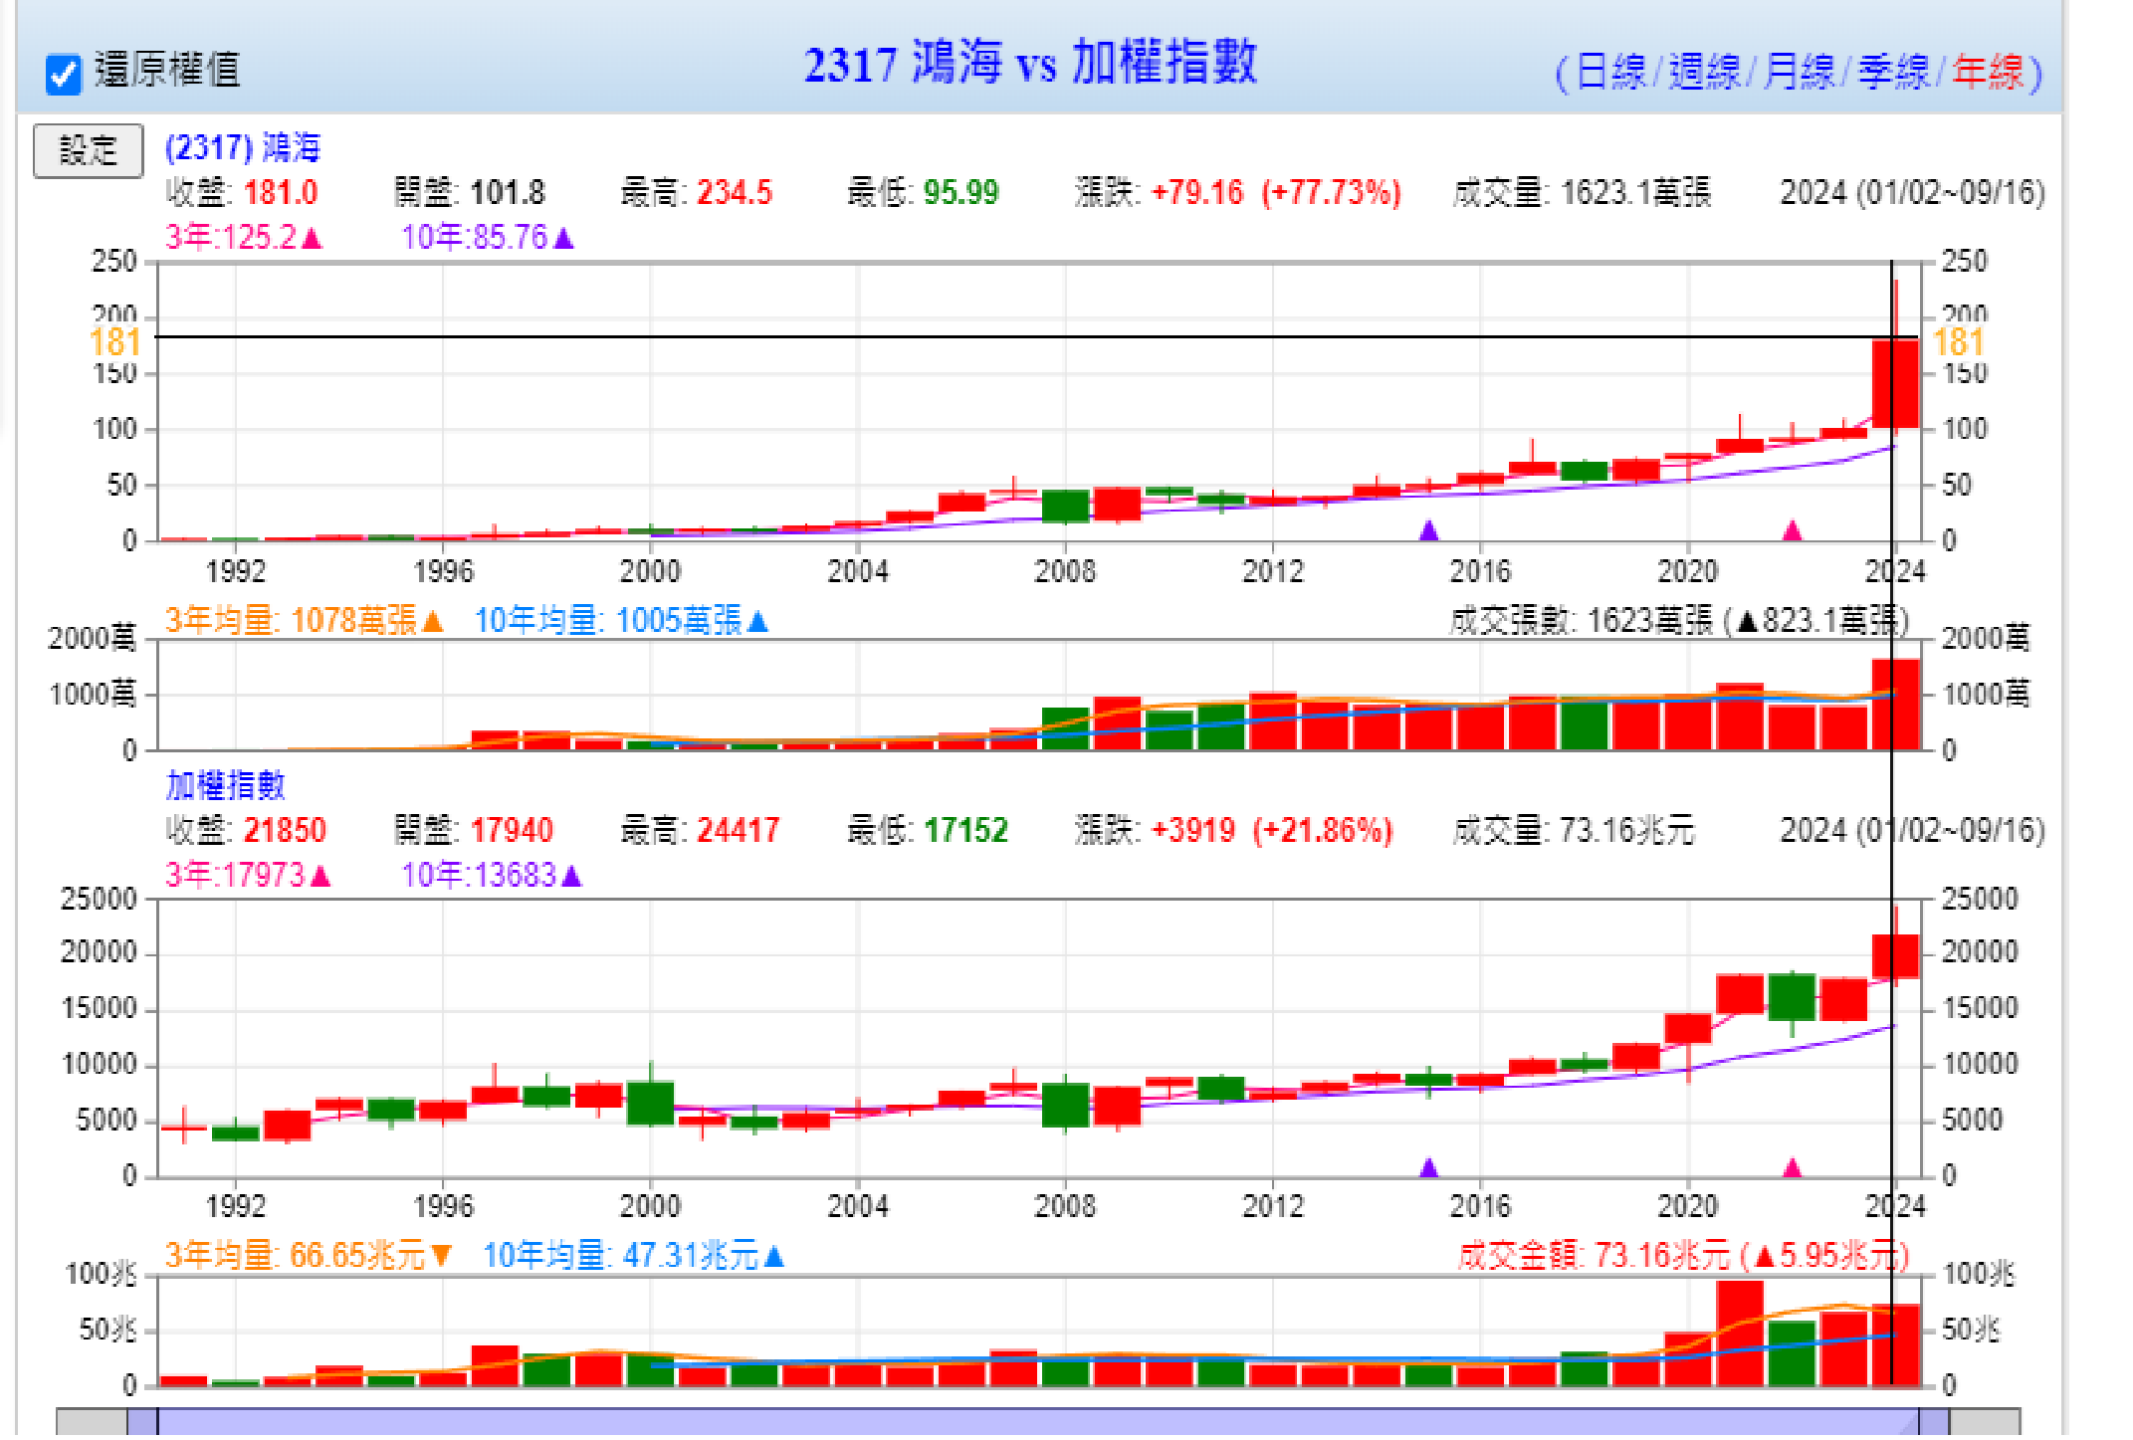Click the 2000 green candlestick in 加權指數 chart
2133x1440 pixels.
click(x=650, y=1104)
